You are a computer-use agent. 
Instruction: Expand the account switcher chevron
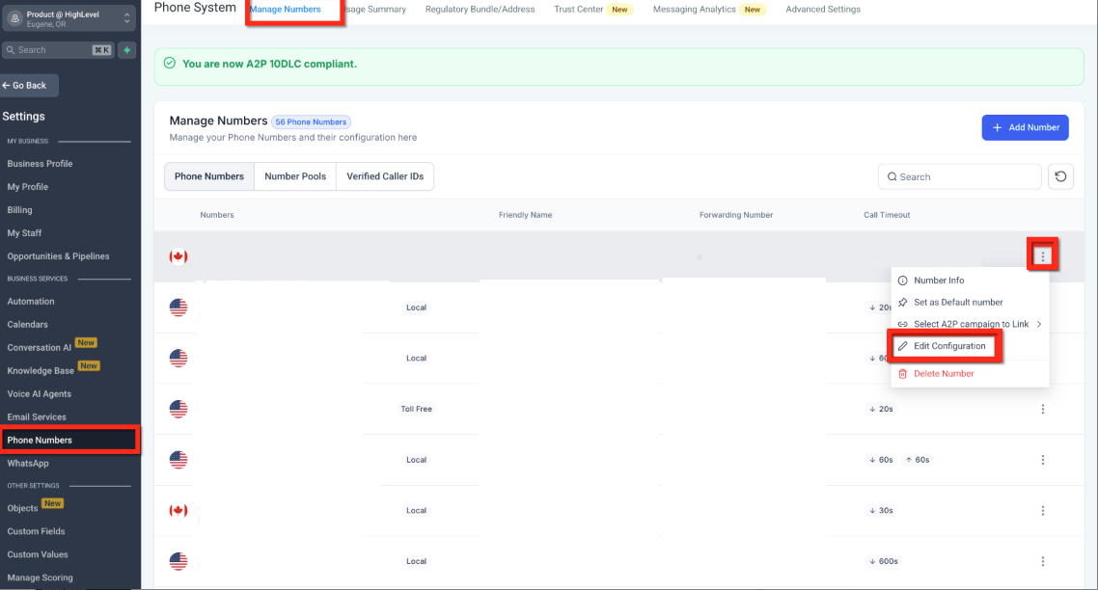coord(126,16)
